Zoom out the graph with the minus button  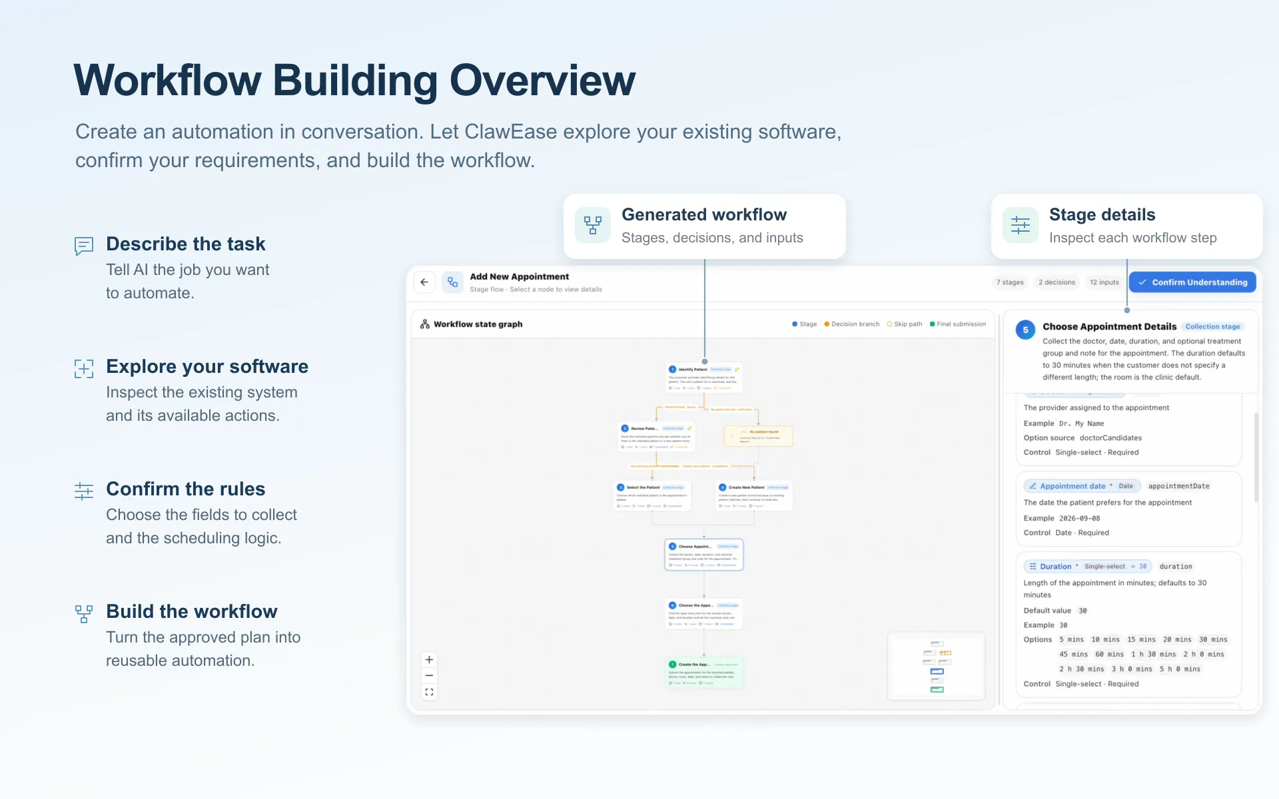point(429,676)
